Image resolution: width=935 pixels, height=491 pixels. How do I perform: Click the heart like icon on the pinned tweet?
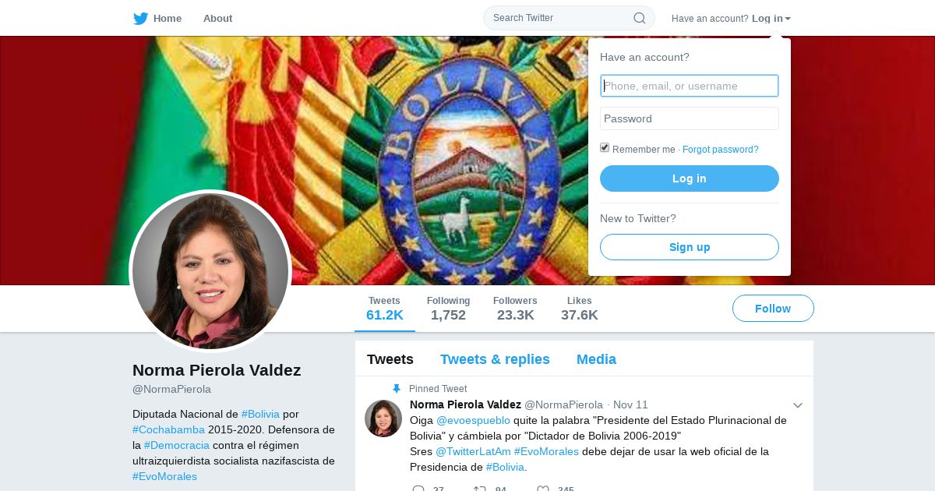tap(543, 489)
